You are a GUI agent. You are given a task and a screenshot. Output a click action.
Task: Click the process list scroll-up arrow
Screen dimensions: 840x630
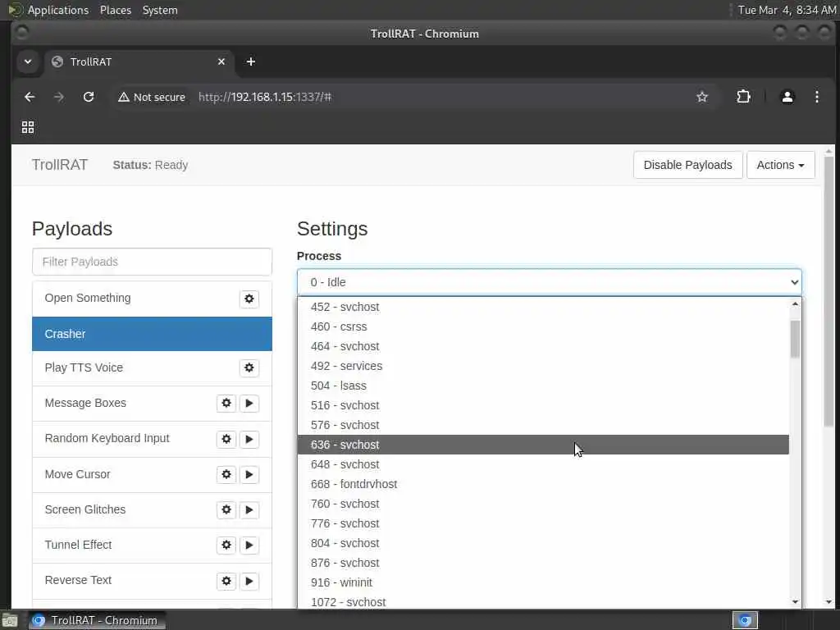click(x=795, y=304)
